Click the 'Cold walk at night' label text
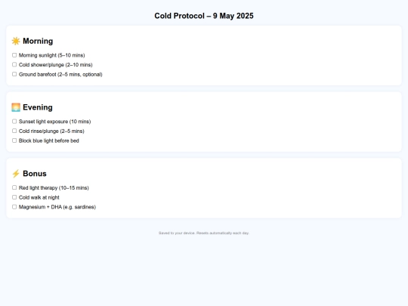Screen dimensions: 408x306 pos(39,197)
